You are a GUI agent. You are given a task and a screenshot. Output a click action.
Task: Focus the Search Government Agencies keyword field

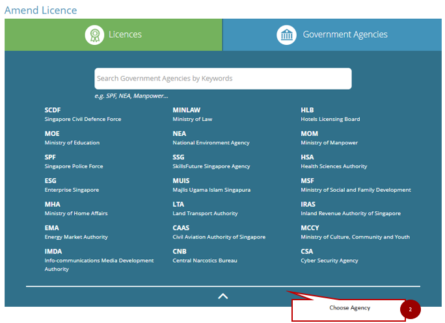tap(222, 79)
